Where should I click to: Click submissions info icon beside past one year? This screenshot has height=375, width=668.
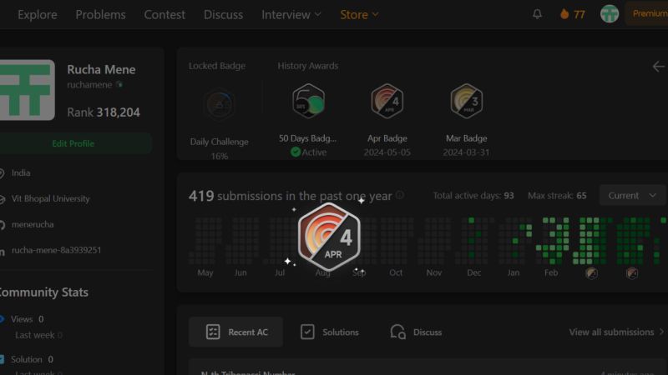click(400, 195)
